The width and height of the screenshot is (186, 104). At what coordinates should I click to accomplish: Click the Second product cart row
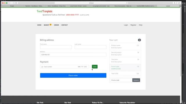[x=125, y=53]
